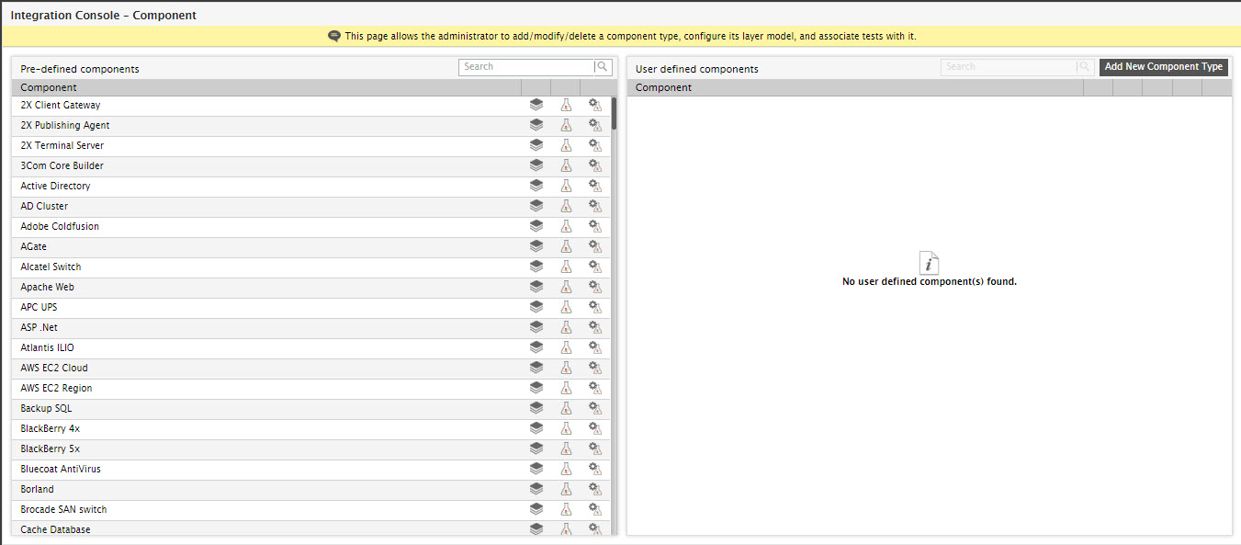1241x545 pixels.
Task: Click flask icon for 3Com Core Builder
Action: tap(566, 165)
